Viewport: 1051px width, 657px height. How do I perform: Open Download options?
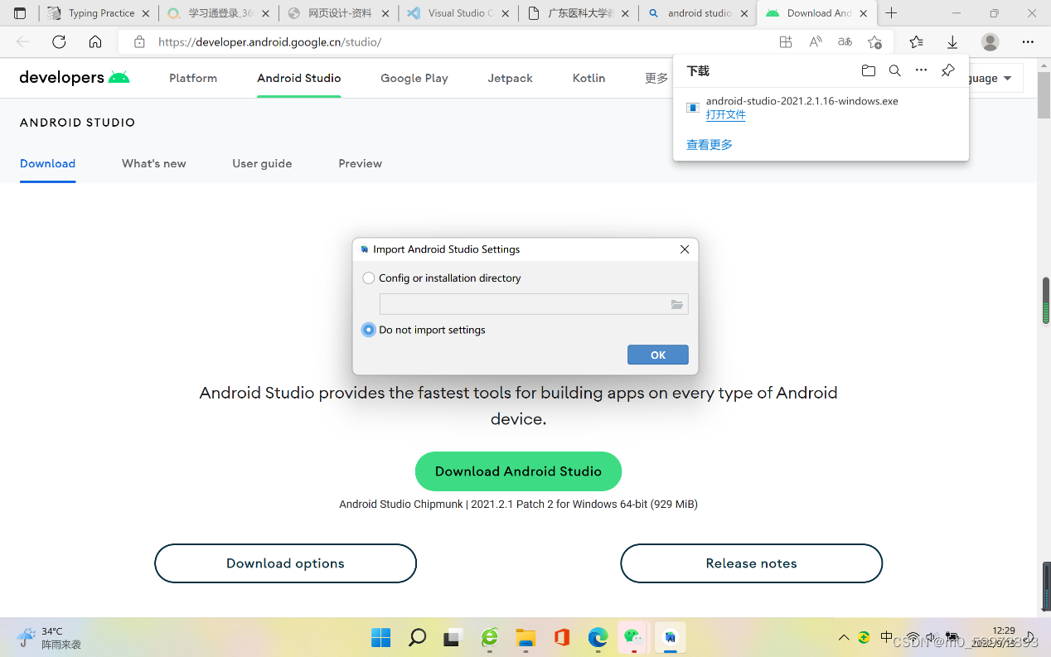[x=285, y=563]
